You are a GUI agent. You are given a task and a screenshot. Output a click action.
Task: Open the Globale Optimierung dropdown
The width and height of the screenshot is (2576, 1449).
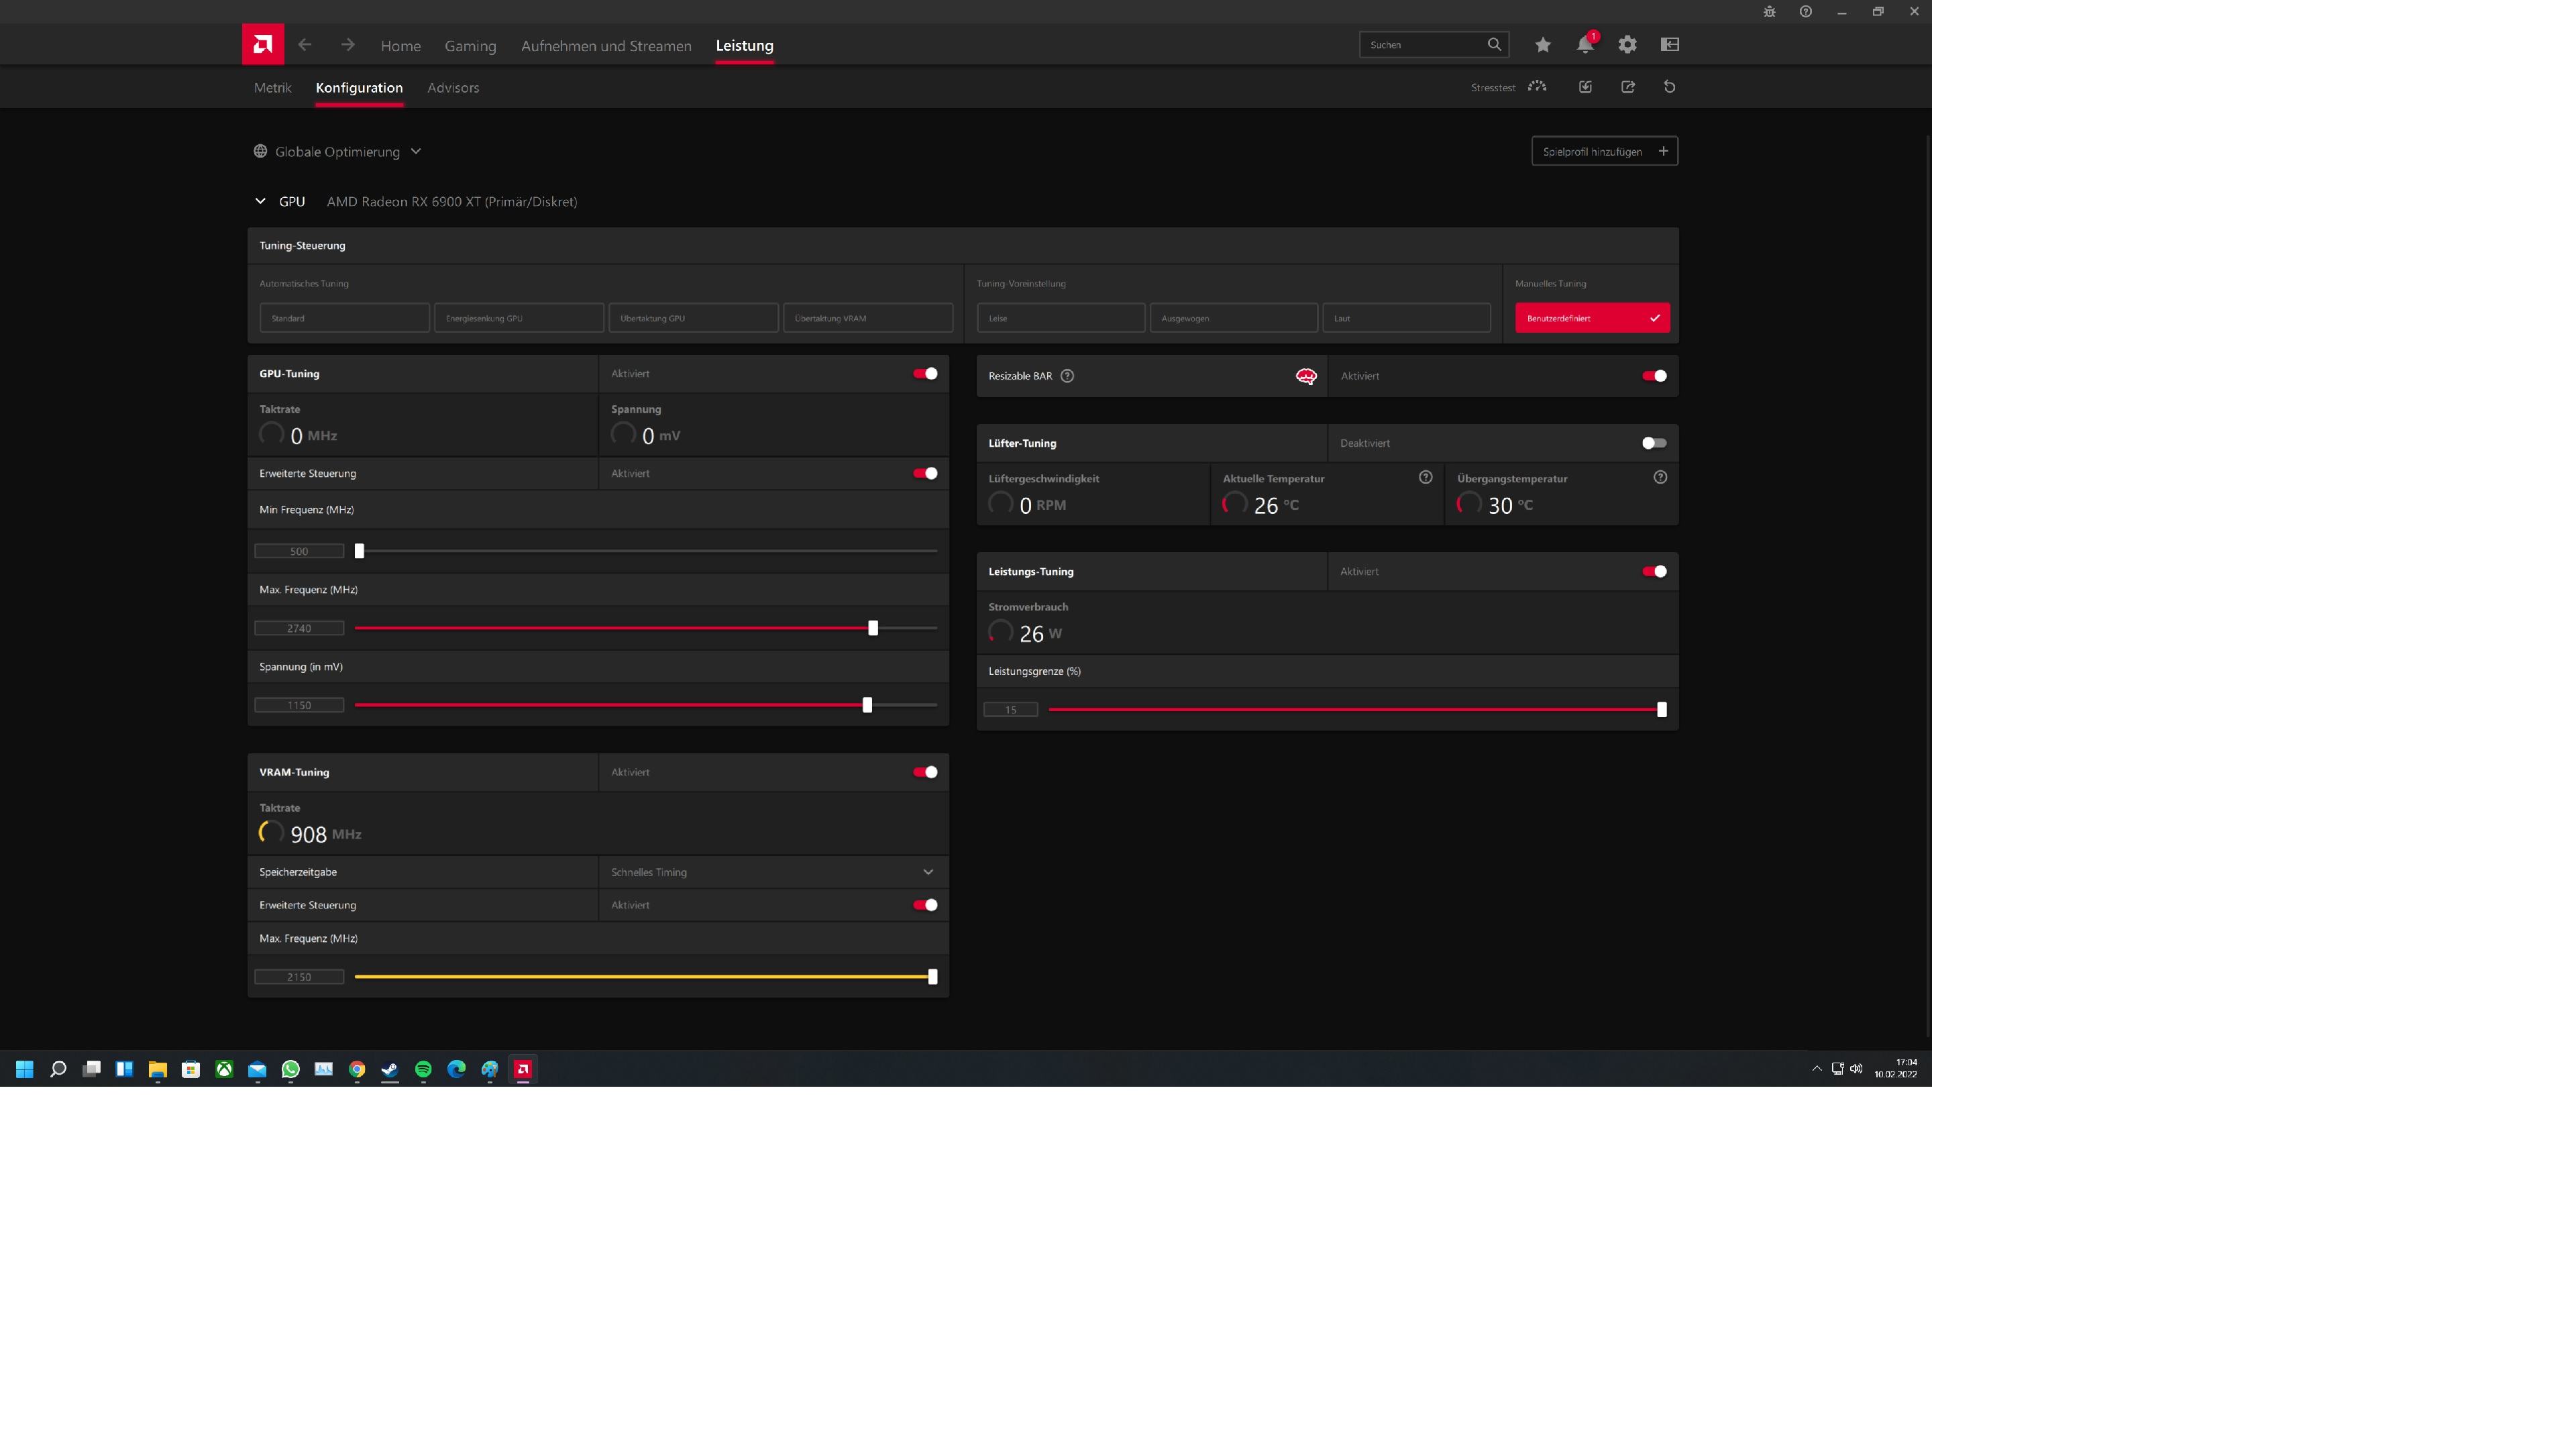pos(338,152)
